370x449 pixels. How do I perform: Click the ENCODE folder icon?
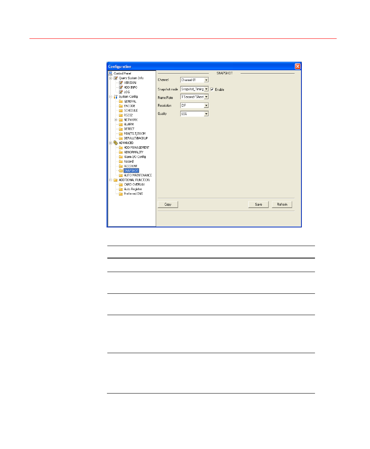[120, 106]
